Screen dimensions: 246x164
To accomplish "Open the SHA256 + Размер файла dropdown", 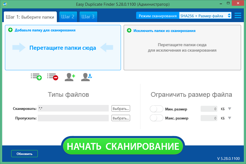I will pyautogui.click(x=205, y=16).
